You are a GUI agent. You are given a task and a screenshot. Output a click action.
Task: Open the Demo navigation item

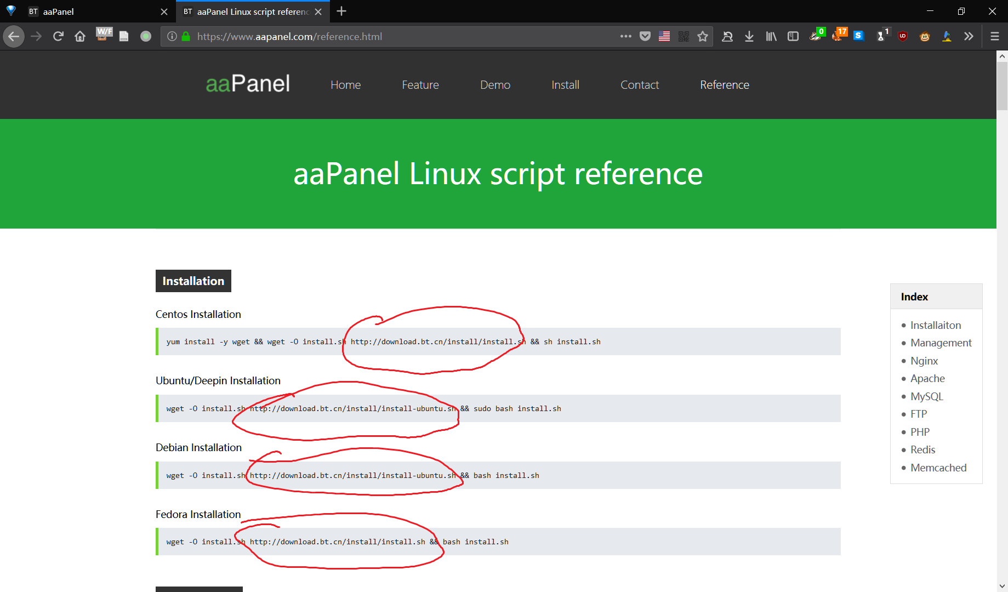click(x=495, y=85)
